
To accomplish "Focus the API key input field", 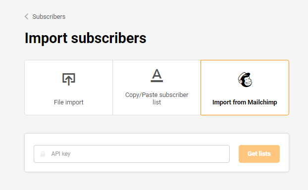I will pyautogui.click(x=132, y=154).
